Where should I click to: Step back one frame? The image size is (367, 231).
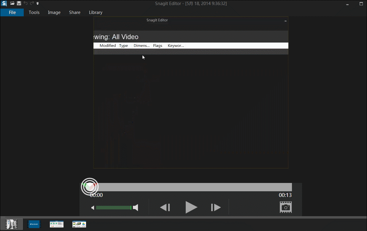(165, 208)
